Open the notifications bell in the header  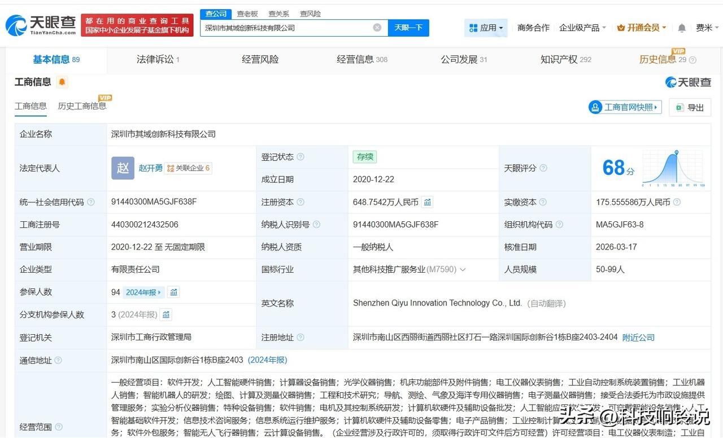[682, 28]
